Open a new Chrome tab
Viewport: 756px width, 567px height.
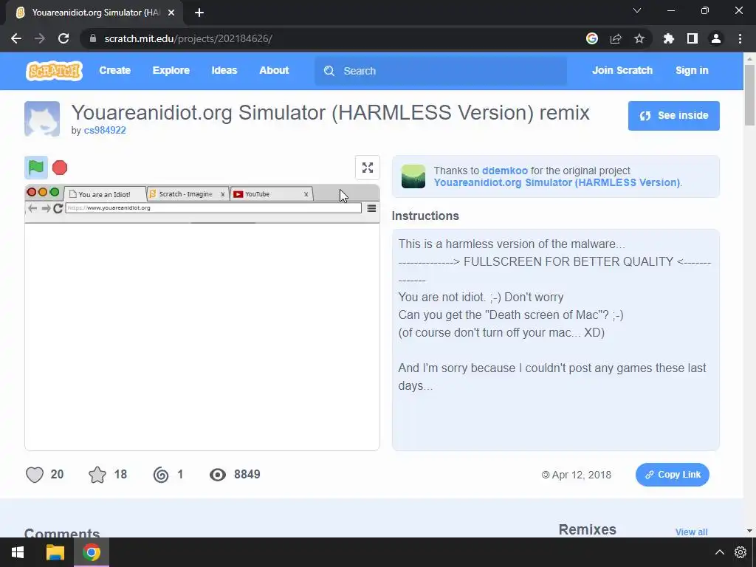tap(199, 13)
